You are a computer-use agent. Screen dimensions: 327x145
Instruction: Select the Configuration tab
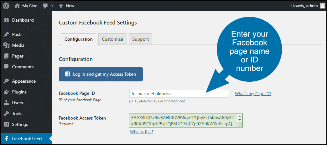click(x=79, y=39)
